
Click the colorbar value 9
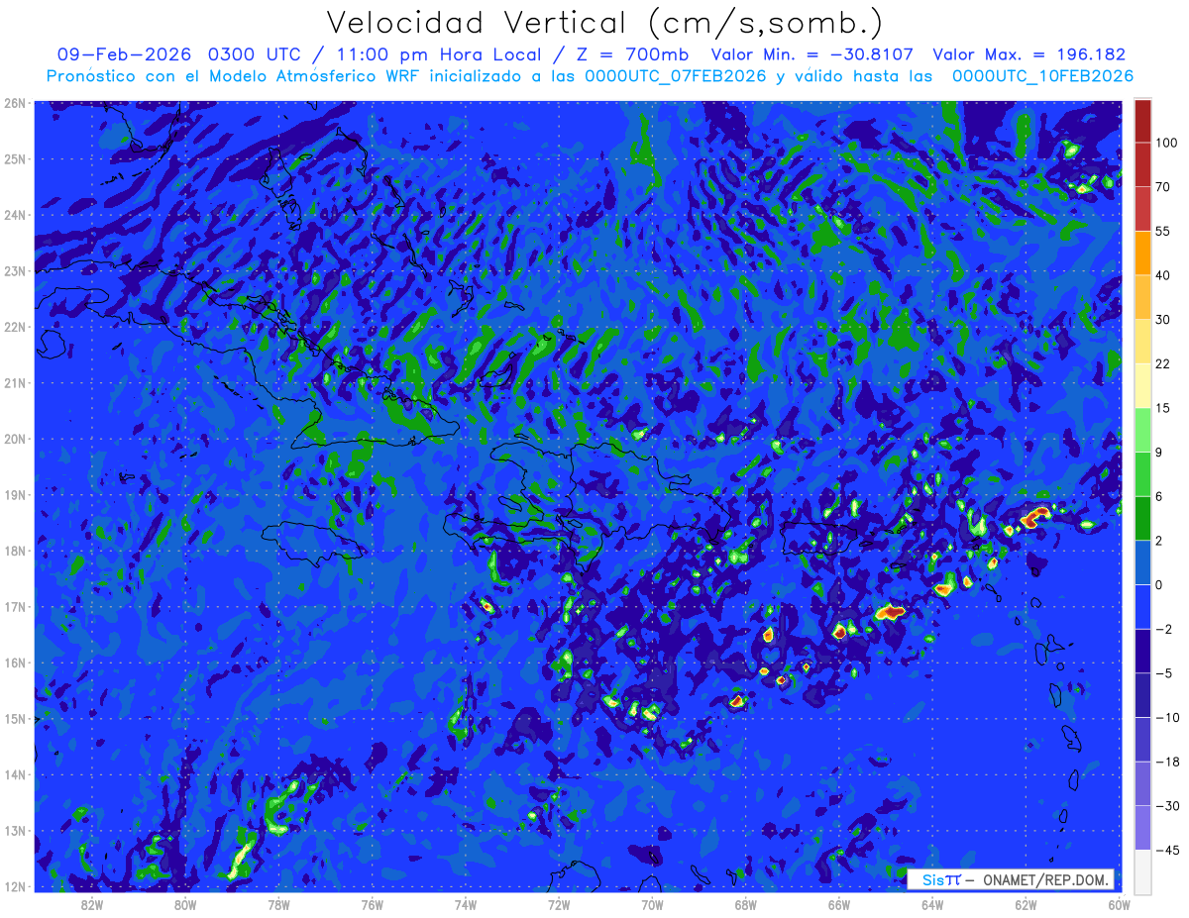pos(1160,453)
